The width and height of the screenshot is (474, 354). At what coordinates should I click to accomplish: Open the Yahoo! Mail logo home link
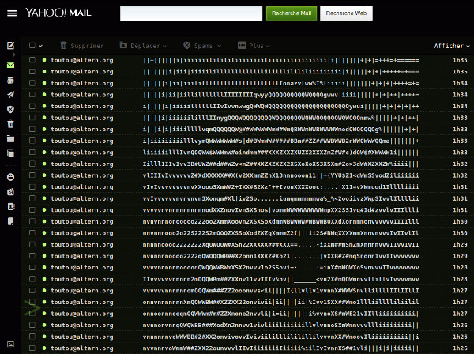point(58,13)
